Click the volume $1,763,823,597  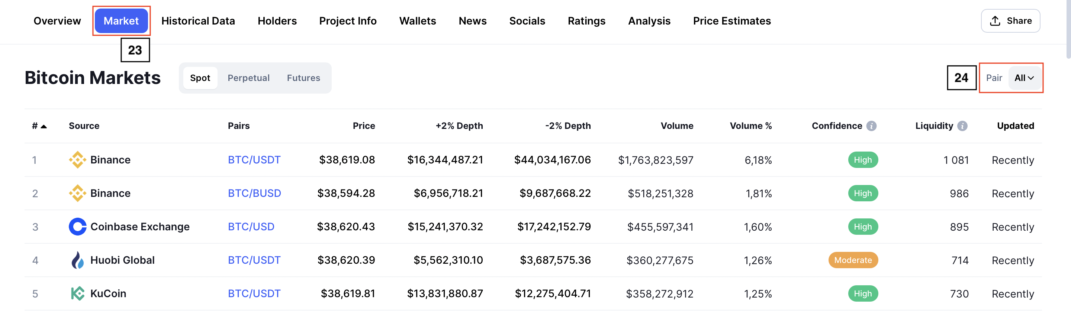tap(656, 160)
